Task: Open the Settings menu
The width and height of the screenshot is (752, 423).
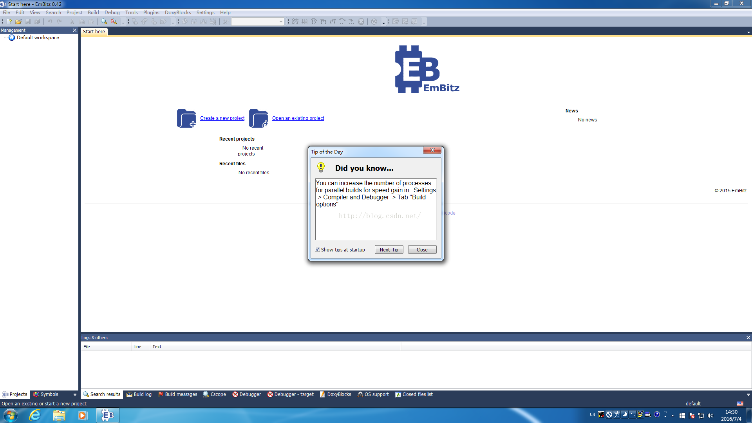Action: tap(205, 13)
